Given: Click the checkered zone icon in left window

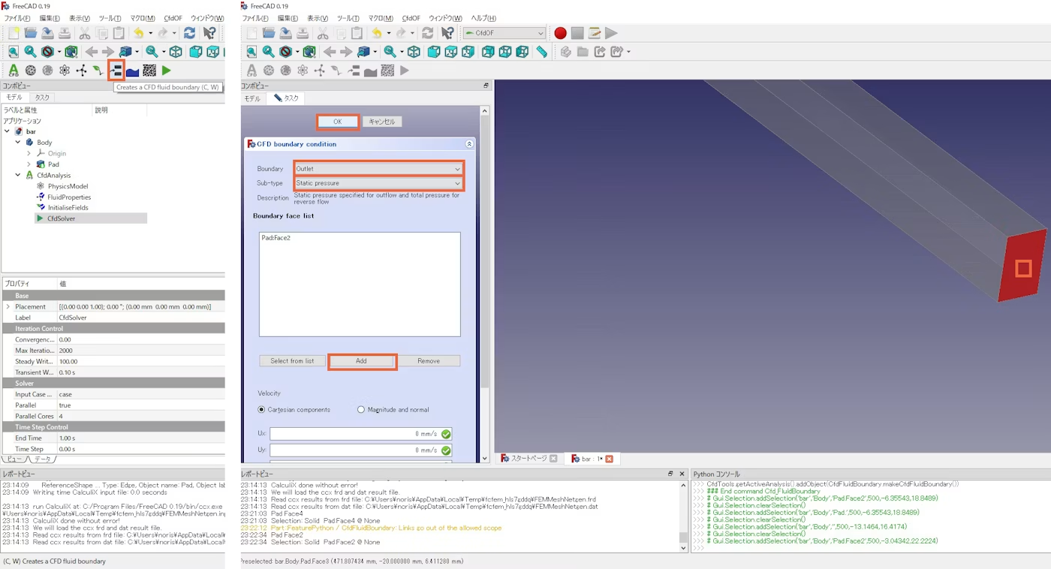Looking at the screenshot, I should click(x=149, y=71).
